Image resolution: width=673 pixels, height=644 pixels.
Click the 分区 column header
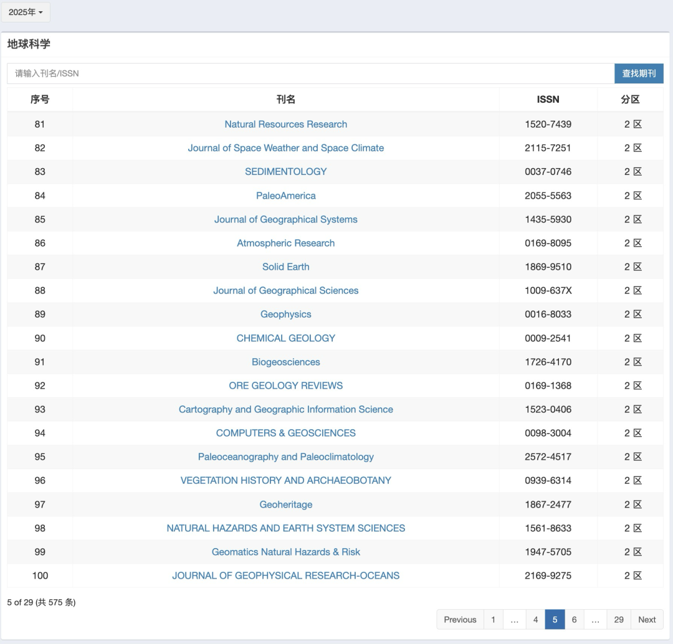(x=630, y=100)
